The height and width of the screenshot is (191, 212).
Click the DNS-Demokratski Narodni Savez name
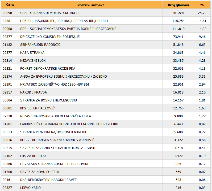48,180
